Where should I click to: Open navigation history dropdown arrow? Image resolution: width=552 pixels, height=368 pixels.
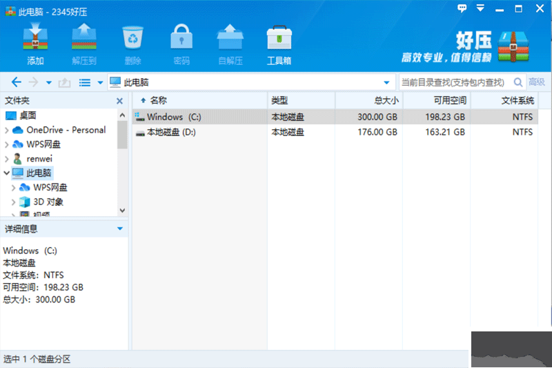click(49, 83)
